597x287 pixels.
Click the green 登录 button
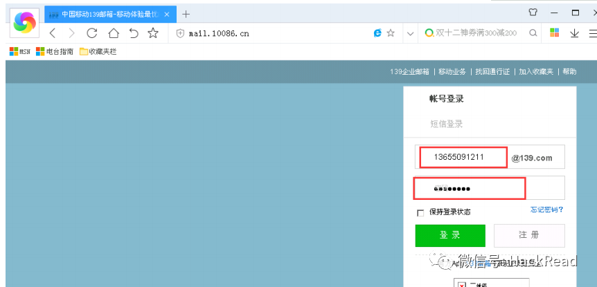[x=450, y=235]
